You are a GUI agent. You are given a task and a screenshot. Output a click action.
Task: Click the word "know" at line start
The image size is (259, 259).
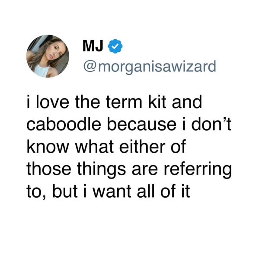pyautogui.click(x=48, y=147)
